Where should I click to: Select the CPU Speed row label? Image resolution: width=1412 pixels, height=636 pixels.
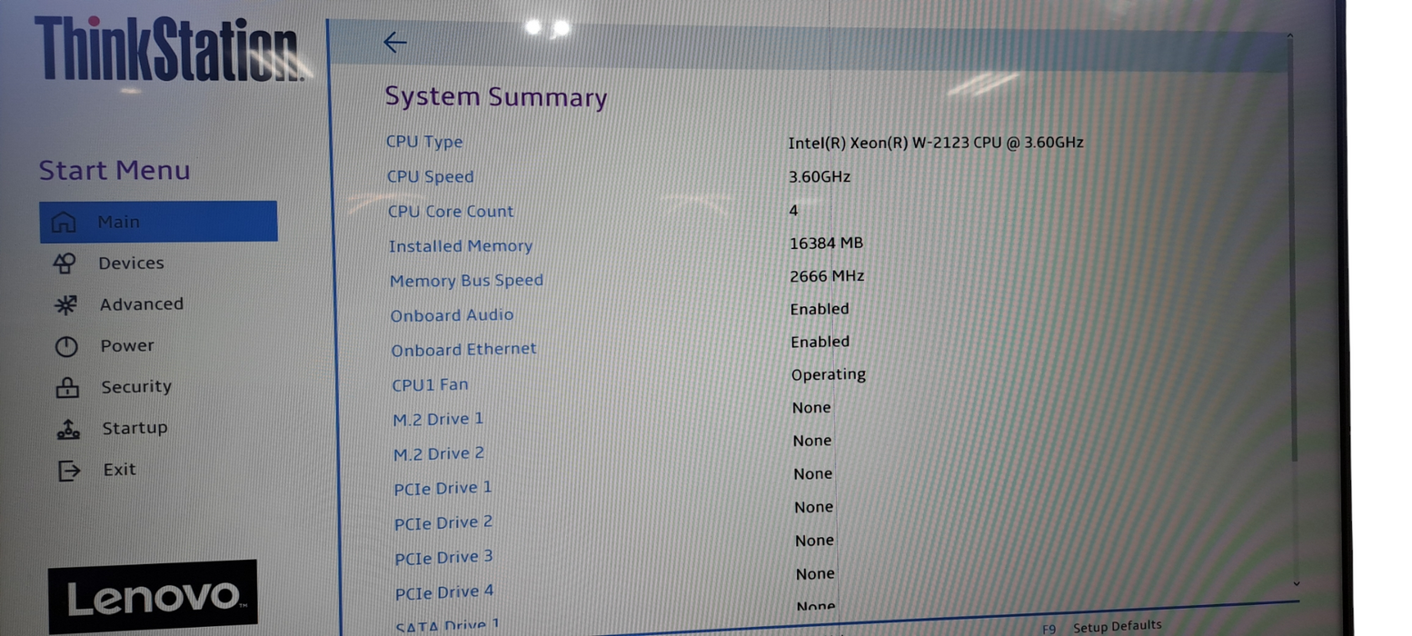click(430, 176)
